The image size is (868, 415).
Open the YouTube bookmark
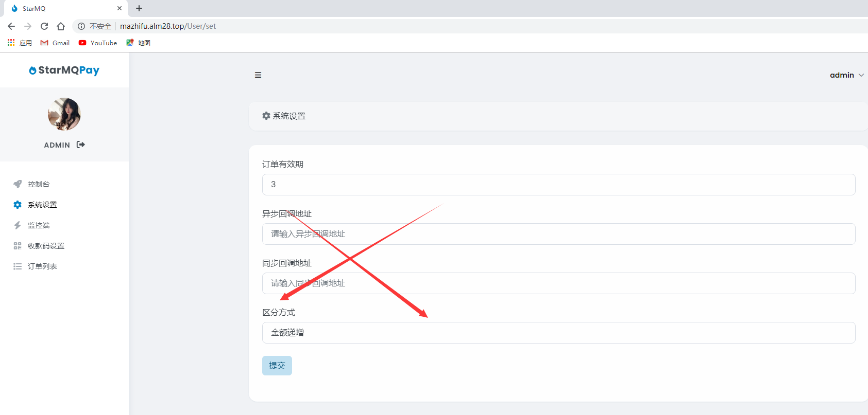98,43
